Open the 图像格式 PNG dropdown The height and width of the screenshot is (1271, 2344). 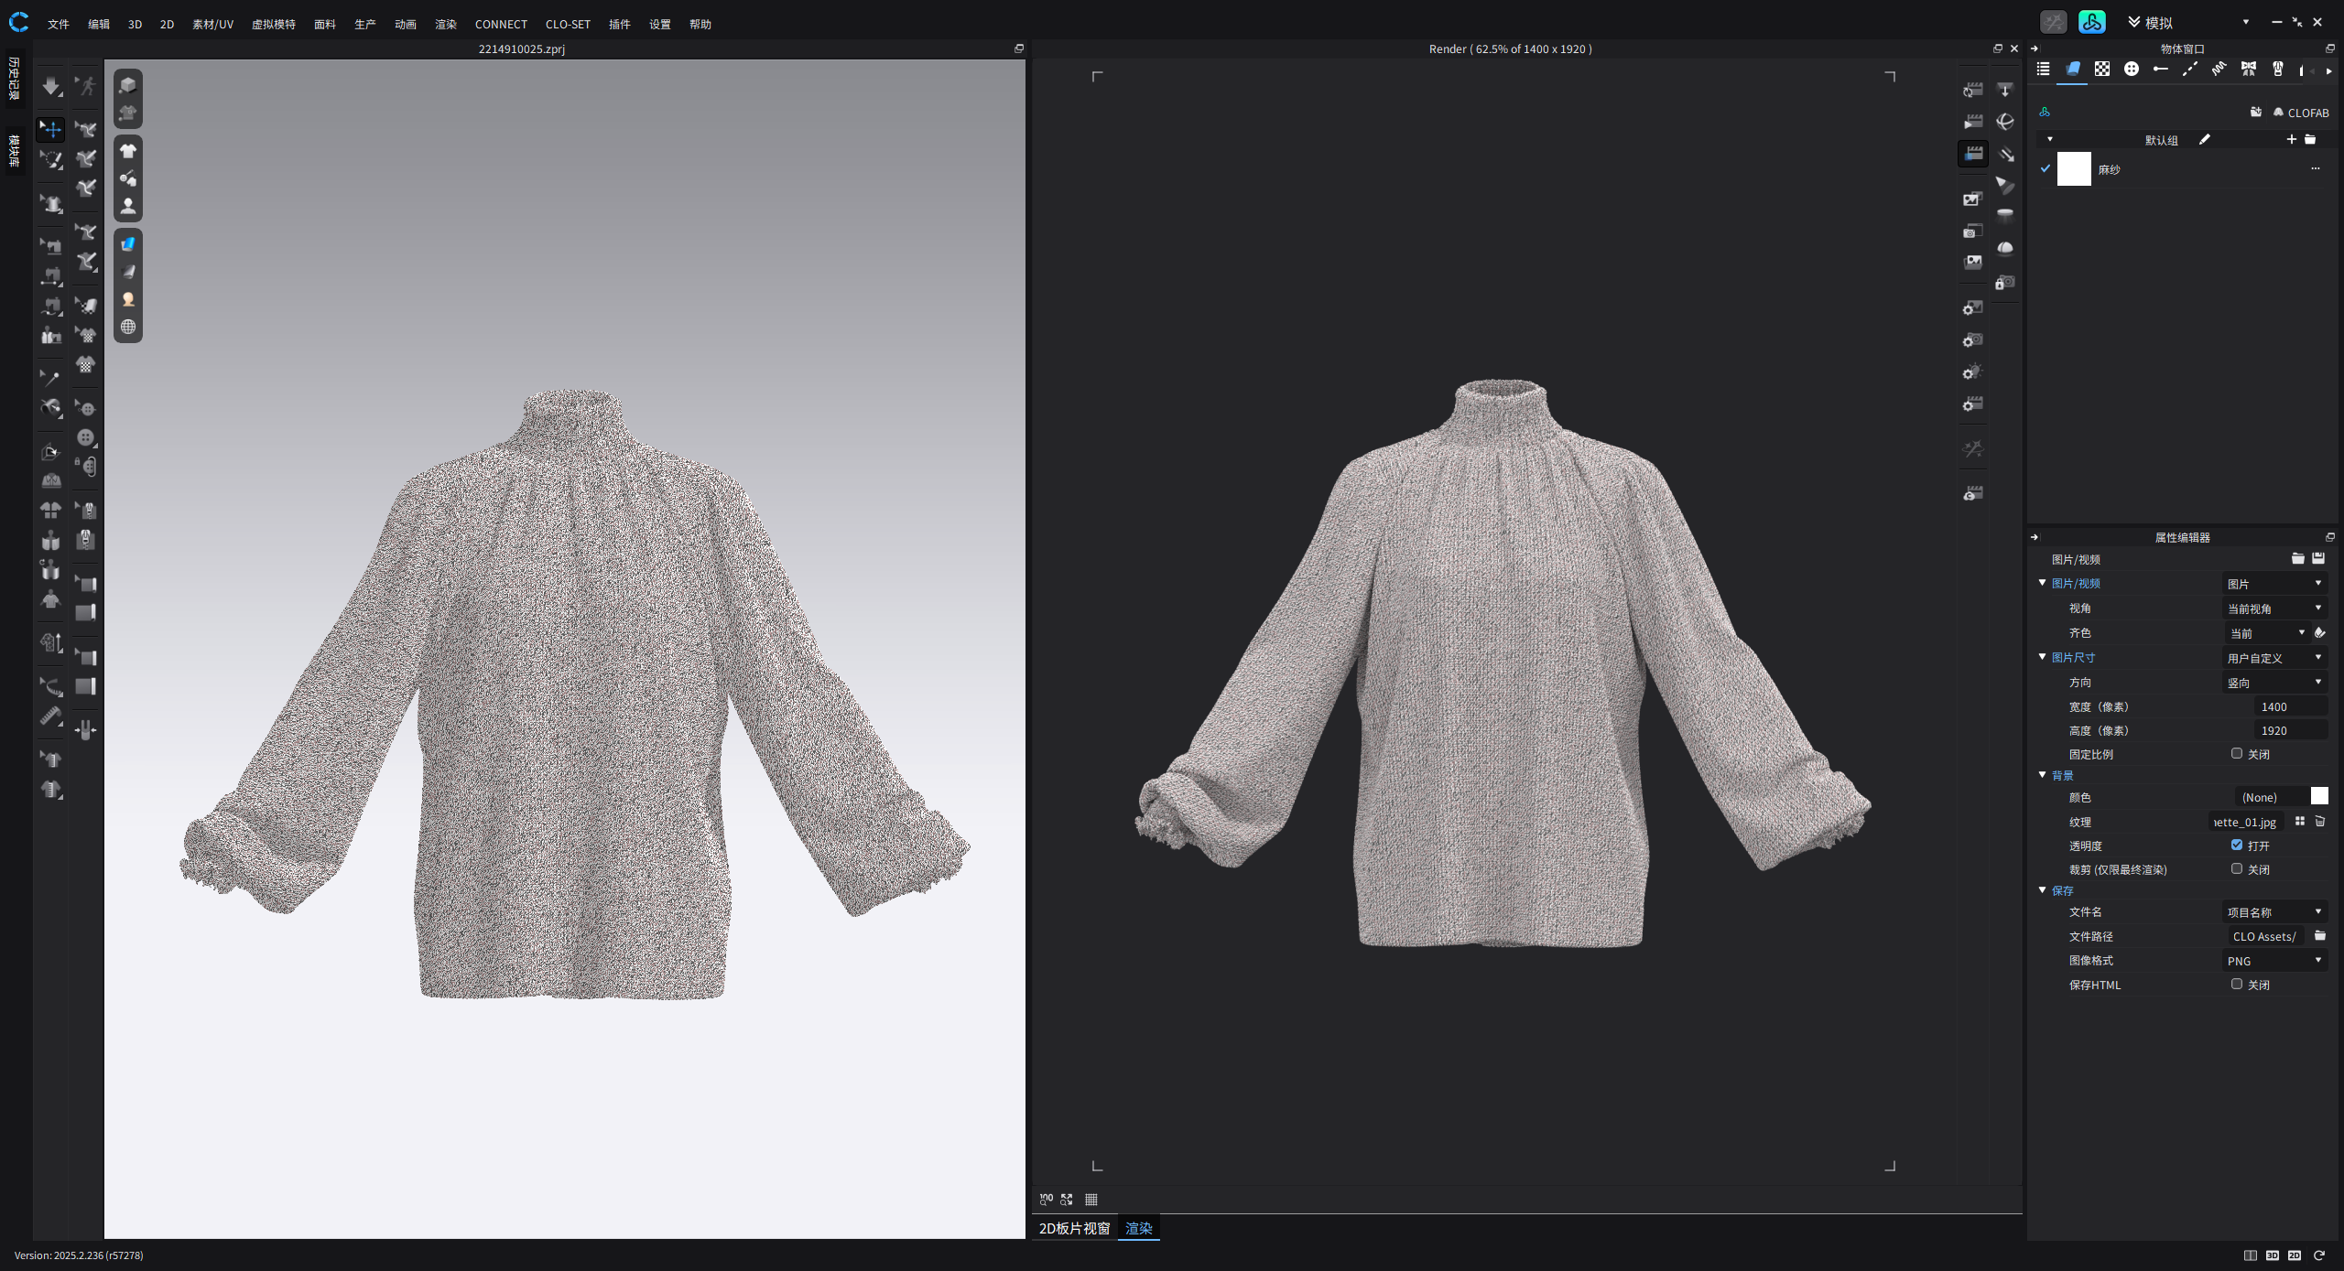2273,961
